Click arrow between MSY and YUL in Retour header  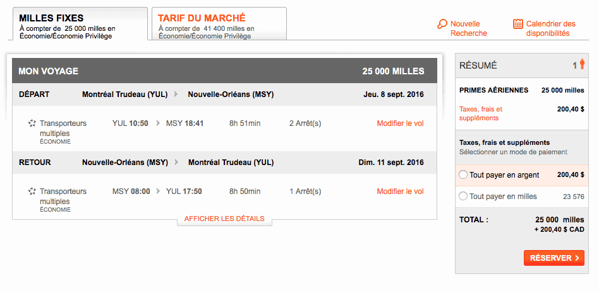(178, 163)
